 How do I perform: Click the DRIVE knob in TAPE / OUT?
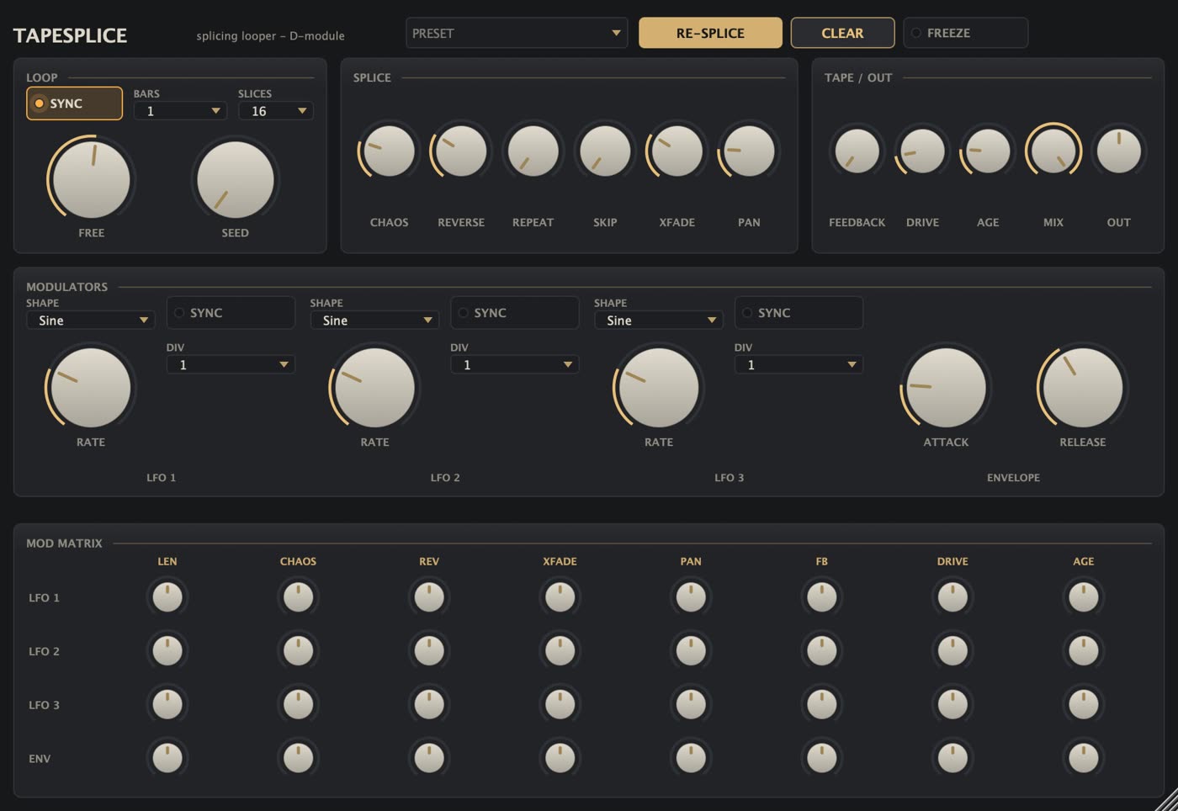click(922, 151)
